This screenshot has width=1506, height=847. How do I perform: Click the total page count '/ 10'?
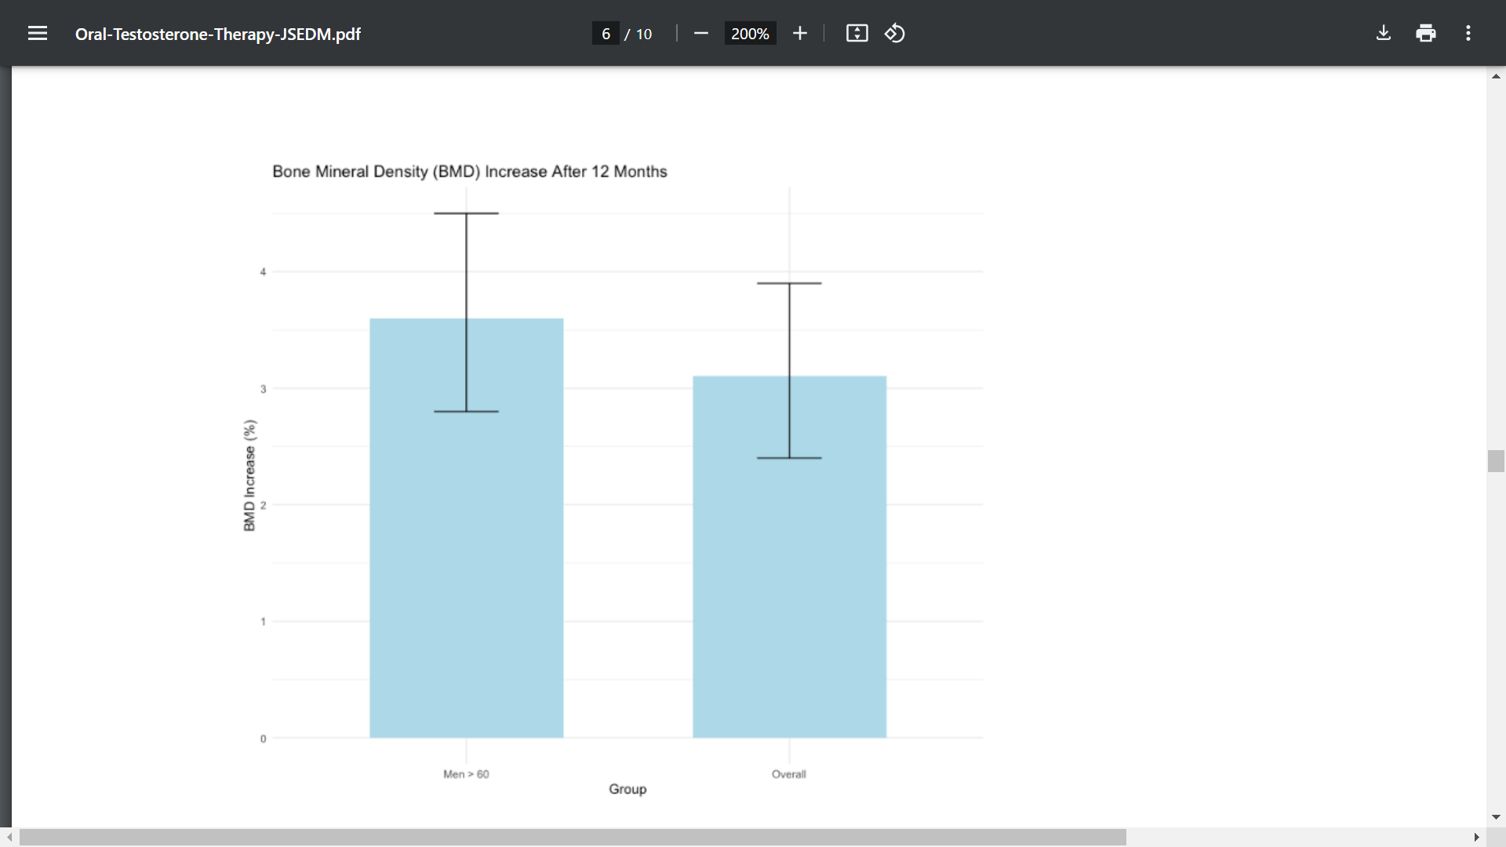pyautogui.click(x=638, y=34)
